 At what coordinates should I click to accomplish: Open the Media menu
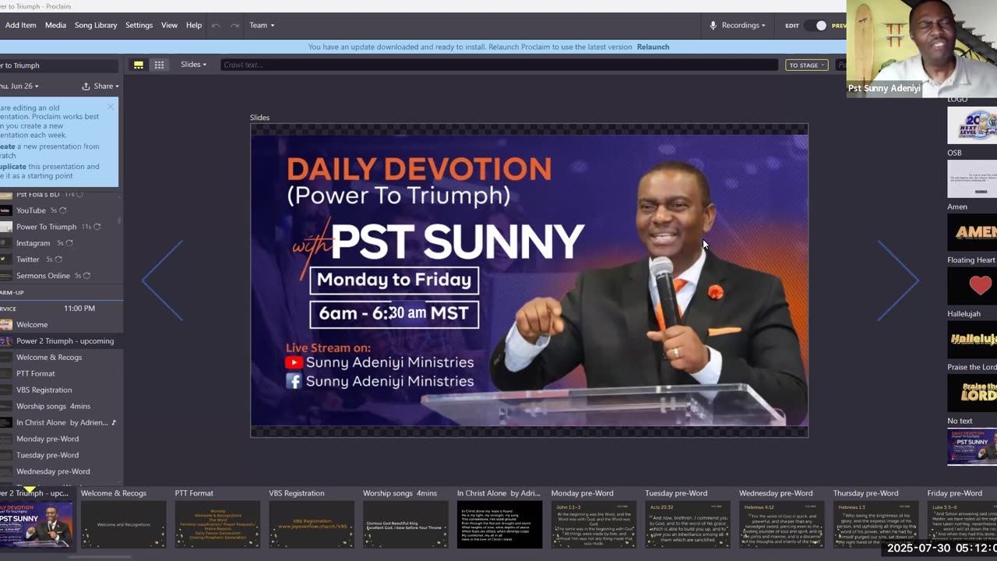pos(55,25)
